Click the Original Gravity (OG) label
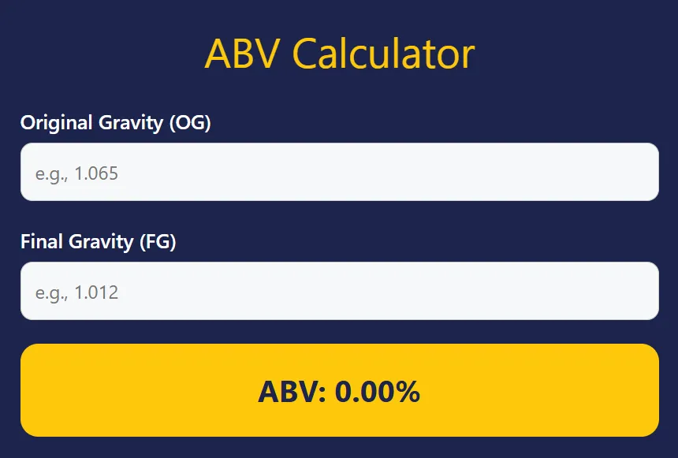The image size is (678, 458). coord(115,123)
